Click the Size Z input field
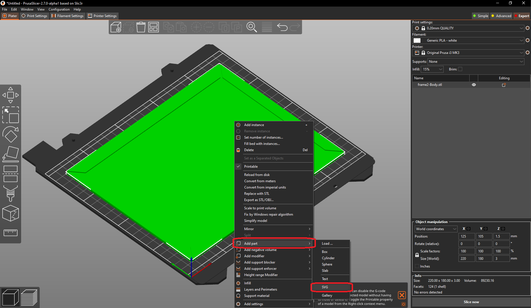The height and width of the screenshot is (308, 531). click(502, 259)
